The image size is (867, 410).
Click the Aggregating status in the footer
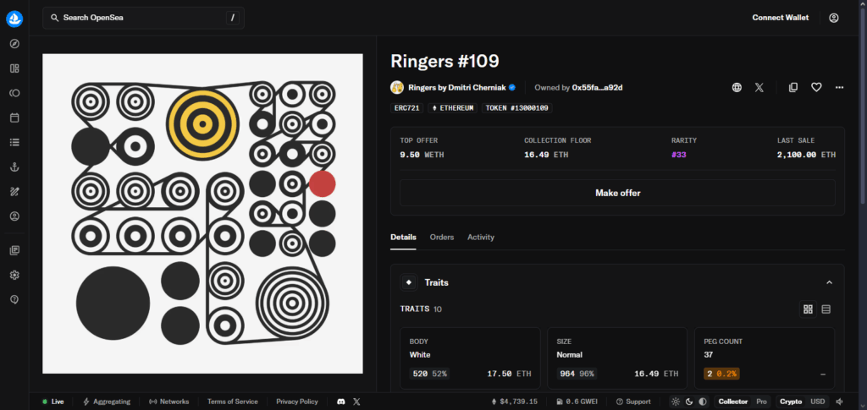point(107,402)
